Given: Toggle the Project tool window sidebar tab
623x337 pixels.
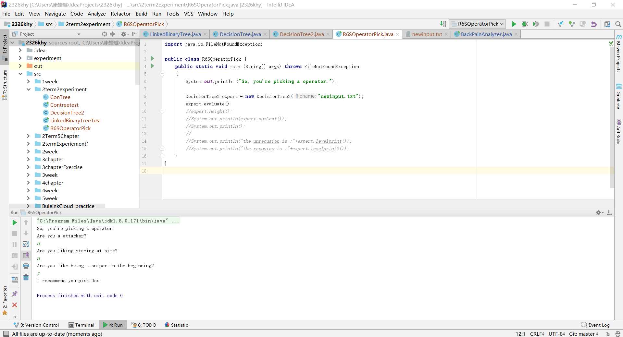Looking at the screenshot, I should (x=5, y=47).
